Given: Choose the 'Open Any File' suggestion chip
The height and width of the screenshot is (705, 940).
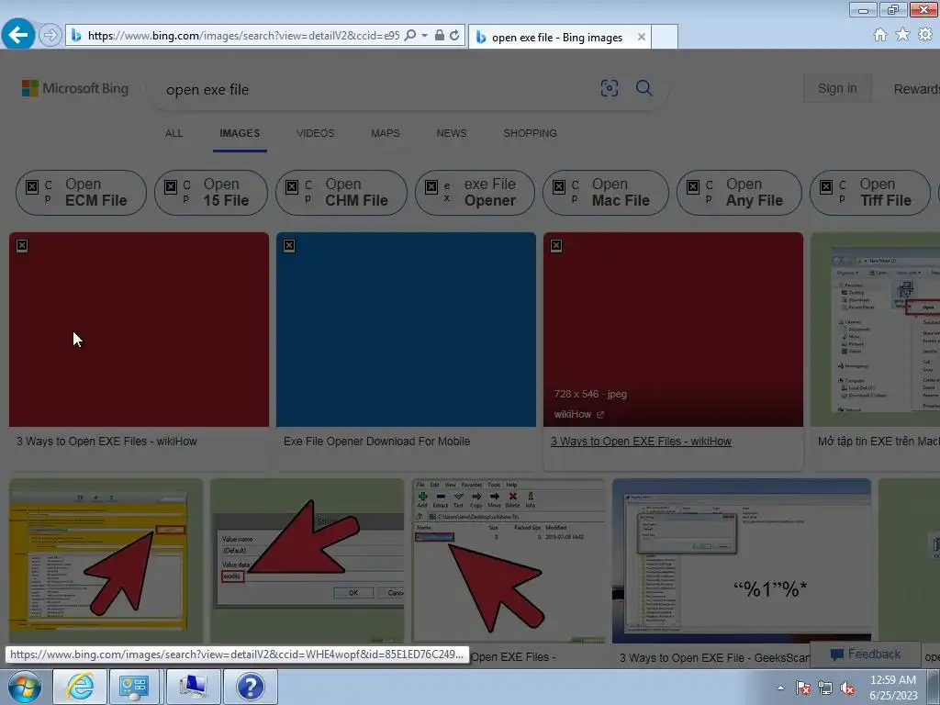Looking at the screenshot, I should click(739, 193).
